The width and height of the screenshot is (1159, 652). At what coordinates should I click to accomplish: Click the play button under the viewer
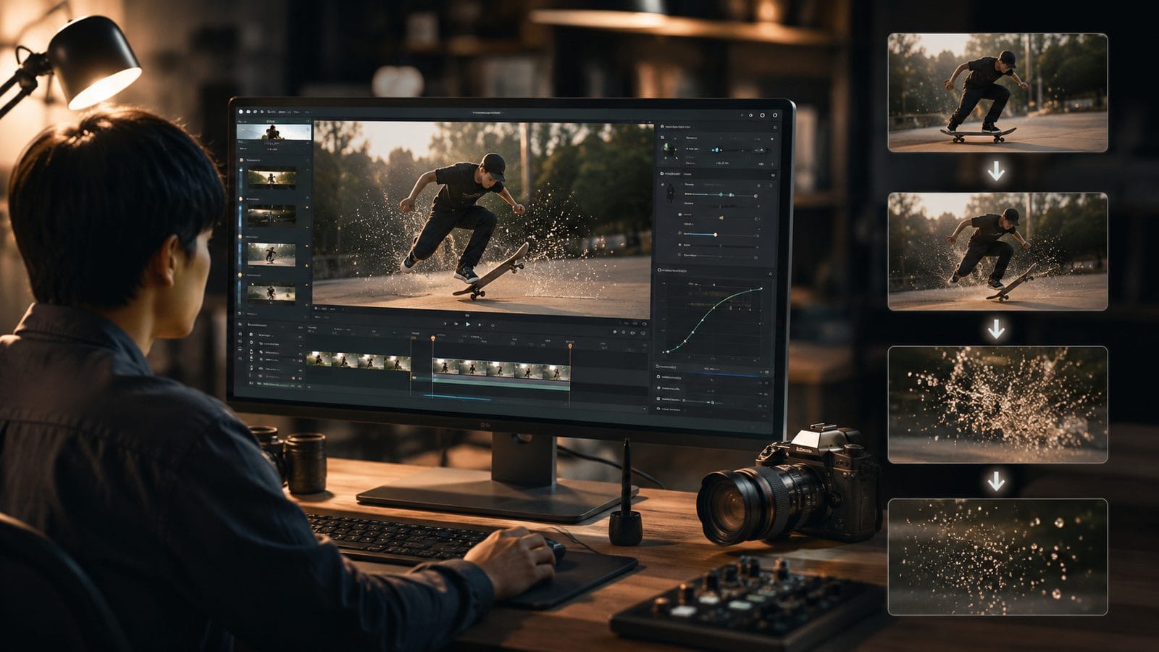pos(467,324)
